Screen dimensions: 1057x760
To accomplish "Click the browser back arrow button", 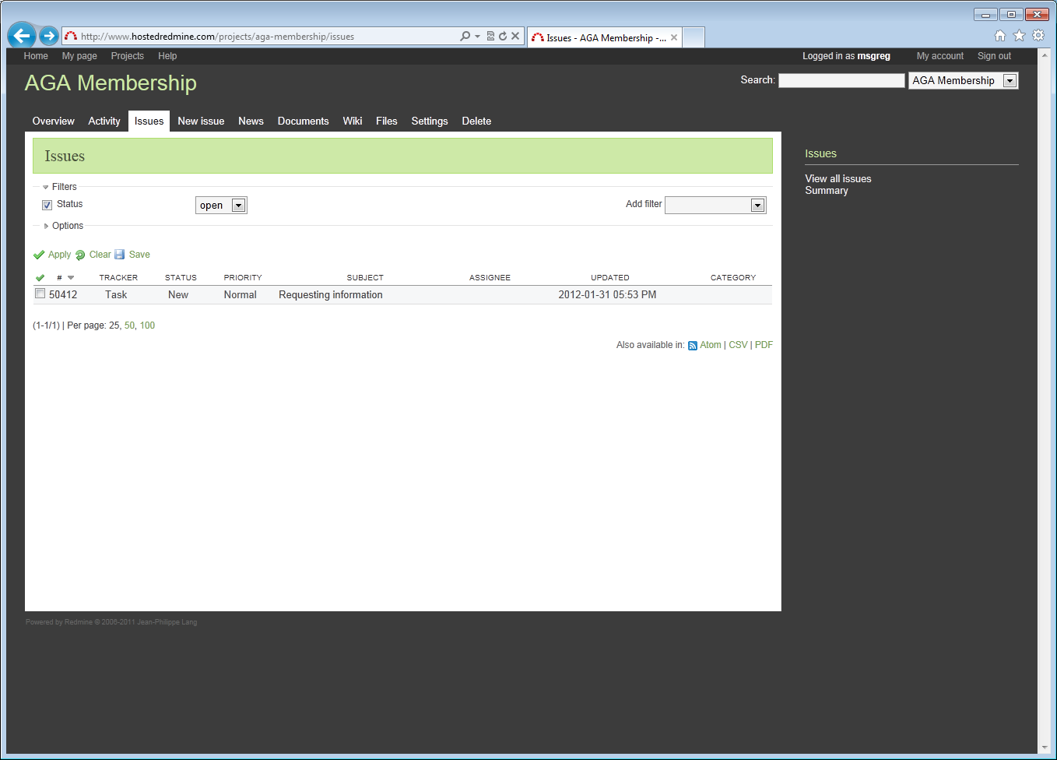I will pos(22,36).
